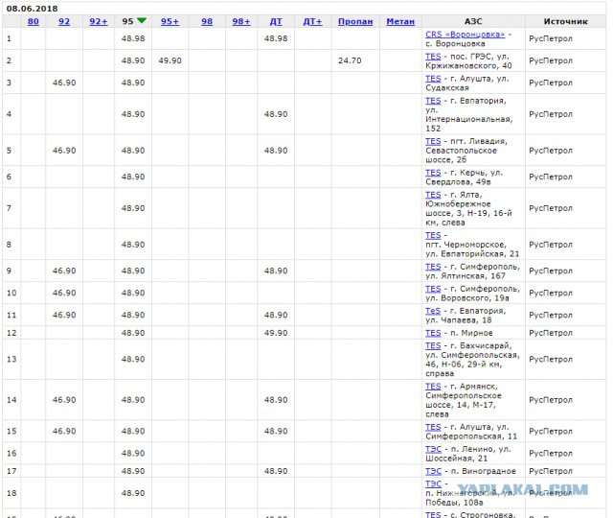The width and height of the screenshot is (613, 518).
Task: Open ТЭС link for п. Виноградное
Action: [433, 471]
